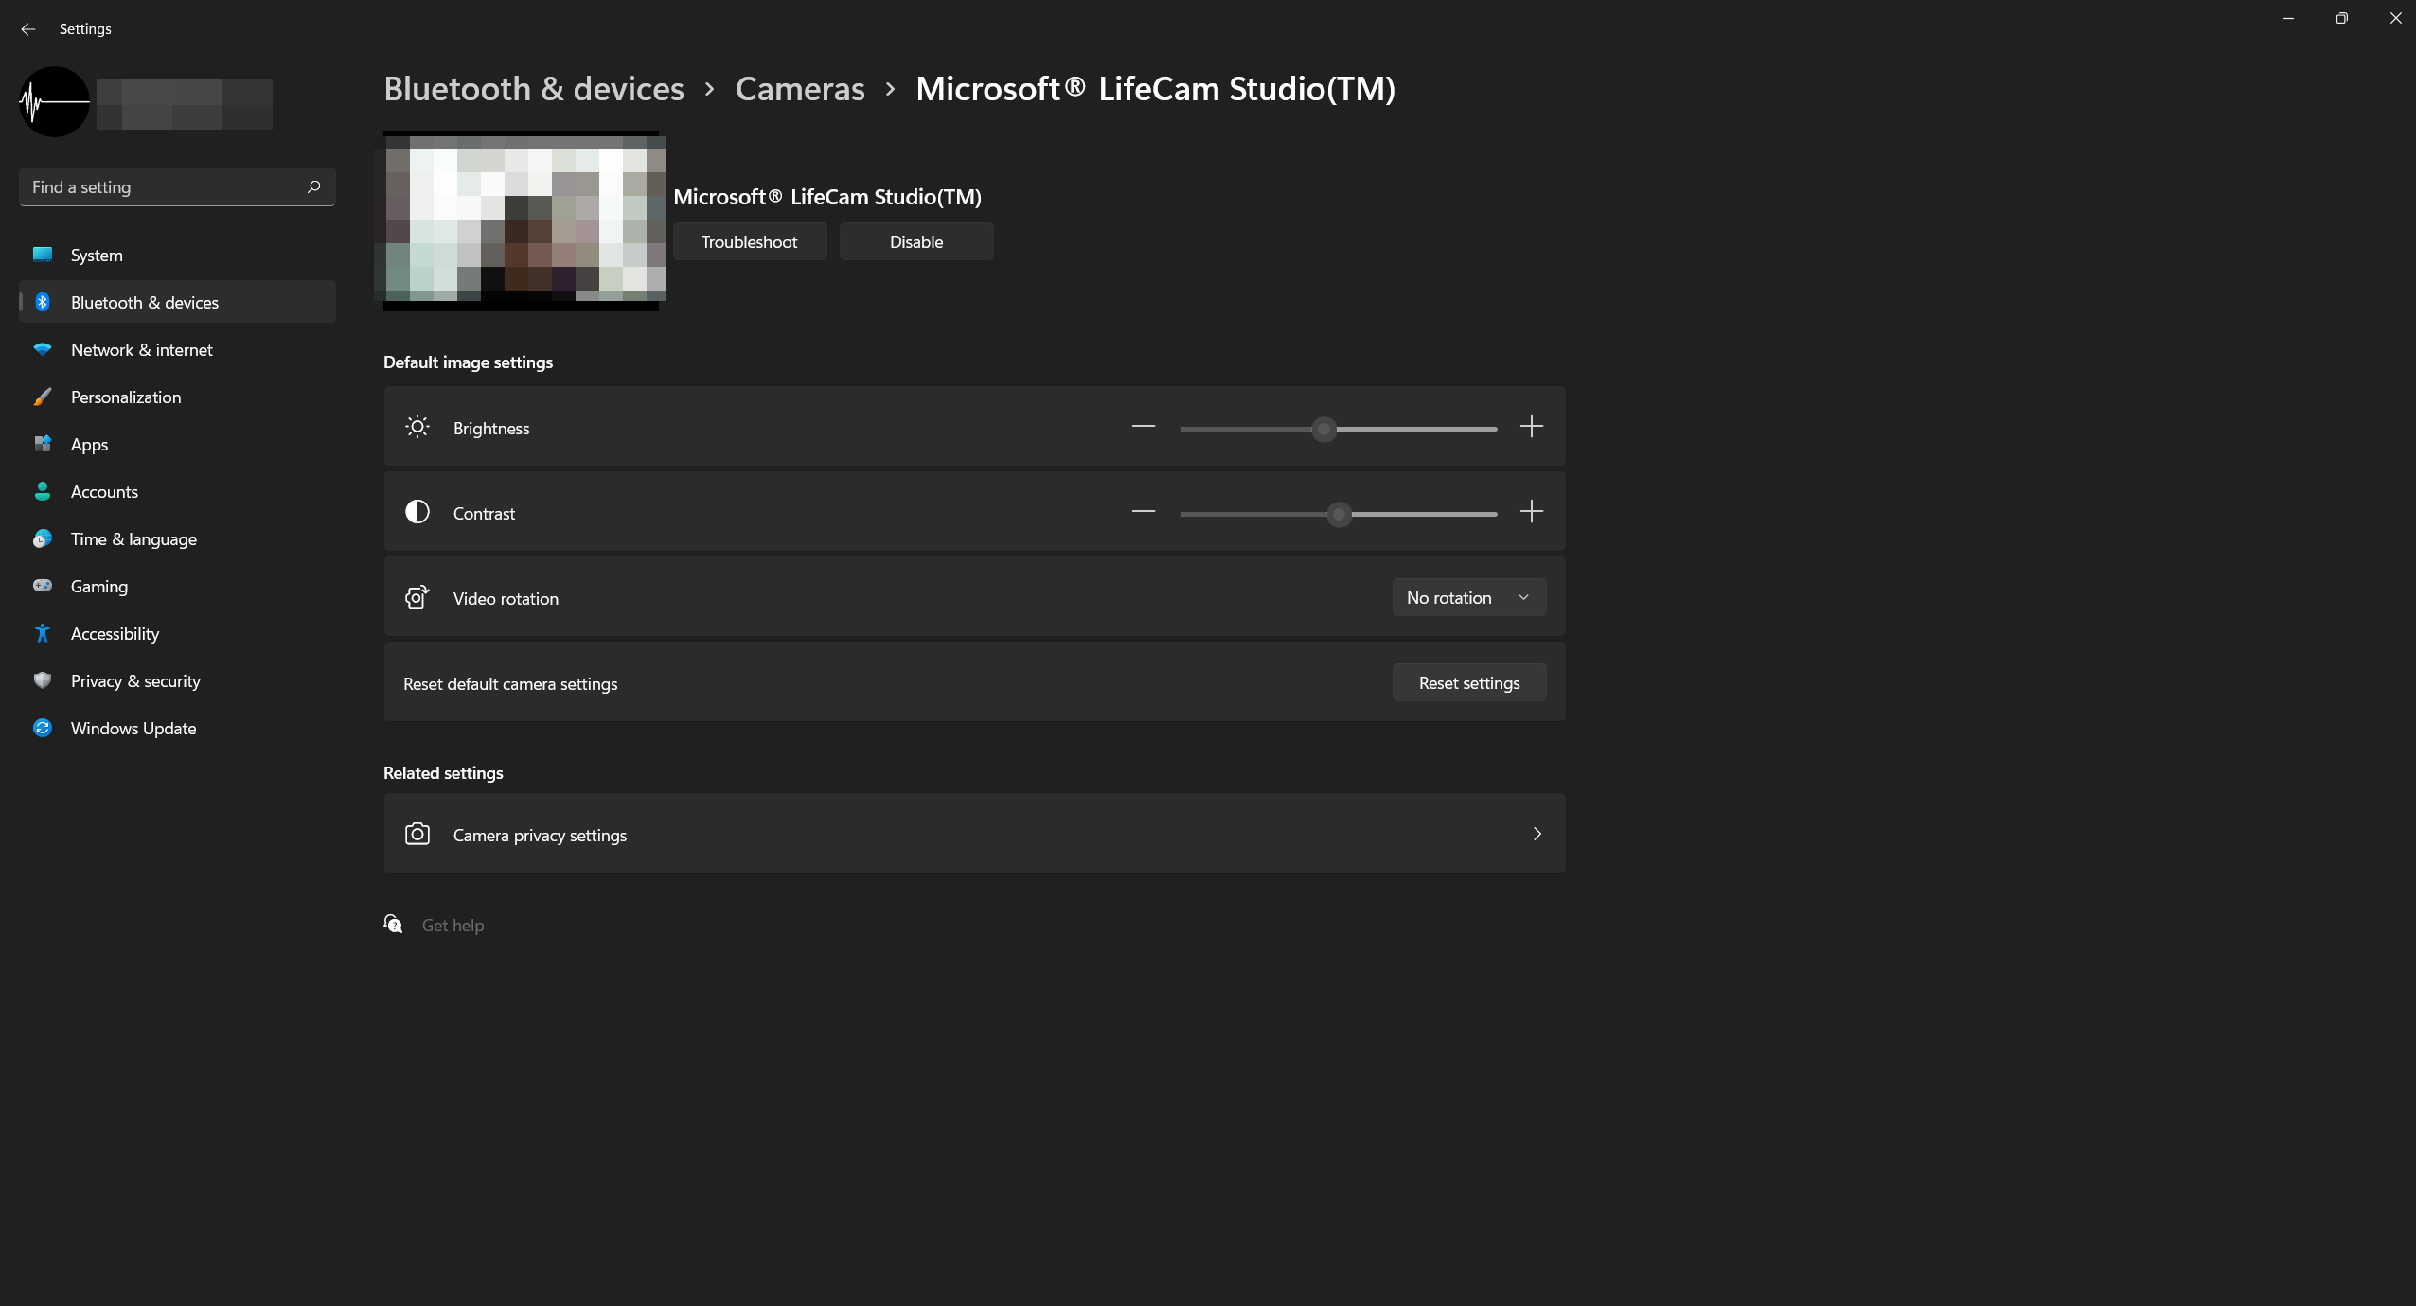Click the Time & language globe icon
This screenshot has width=2416, height=1306.
point(43,538)
